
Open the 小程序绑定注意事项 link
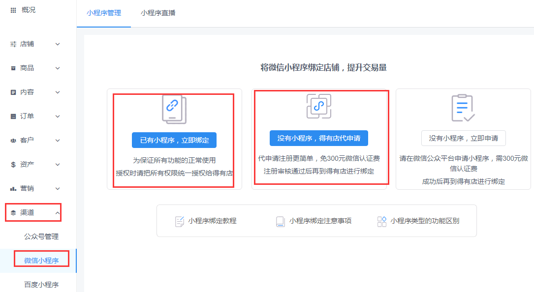pyautogui.click(x=320, y=221)
